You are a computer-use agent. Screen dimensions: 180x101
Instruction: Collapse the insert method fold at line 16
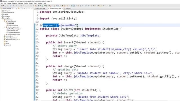tap(39, 42)
